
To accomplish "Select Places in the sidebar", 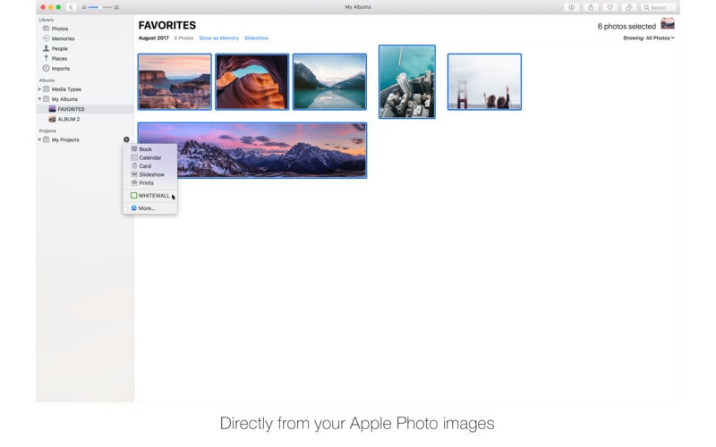I will point(59,58).
